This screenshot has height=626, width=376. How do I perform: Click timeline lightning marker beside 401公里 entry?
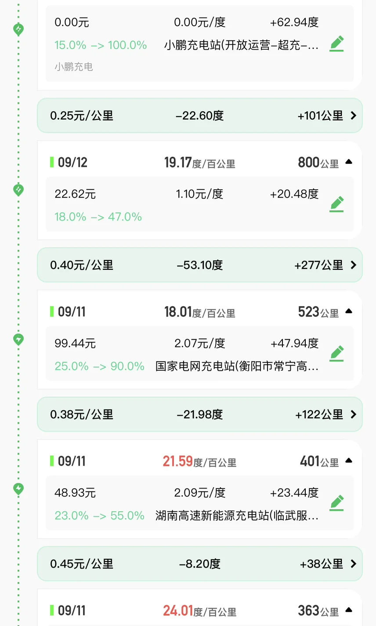18,488
